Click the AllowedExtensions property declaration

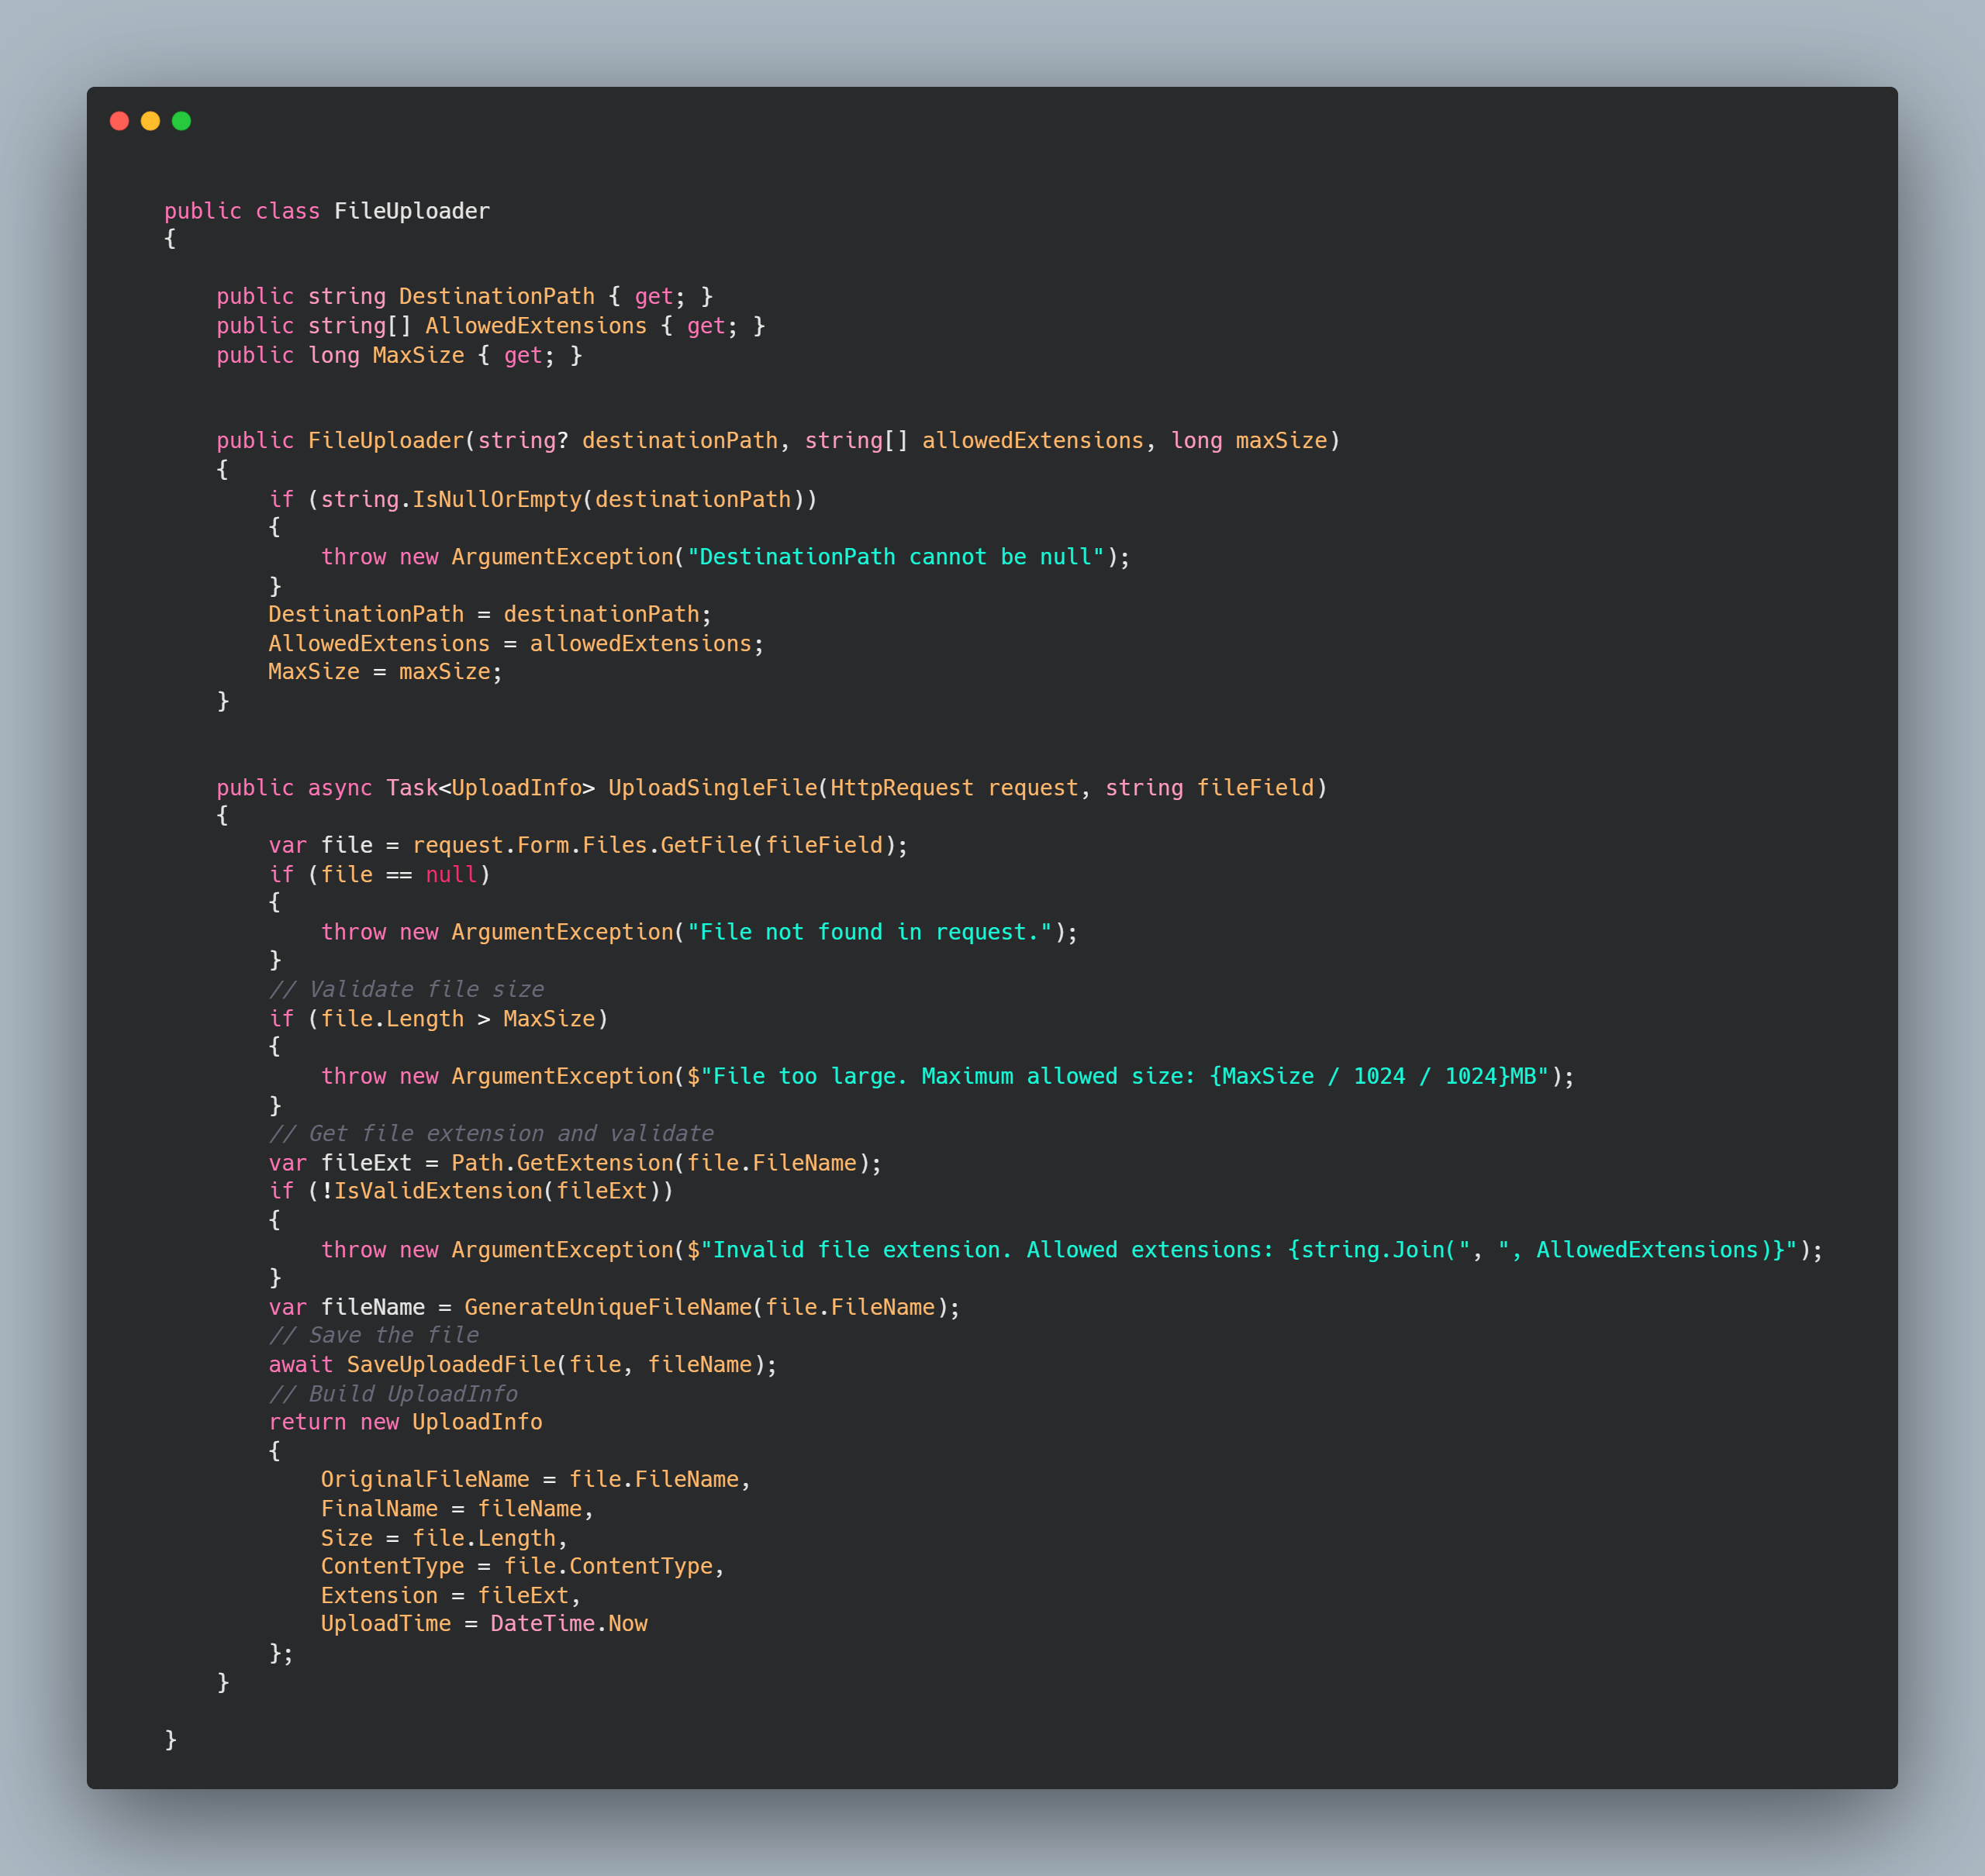(535, 326)
